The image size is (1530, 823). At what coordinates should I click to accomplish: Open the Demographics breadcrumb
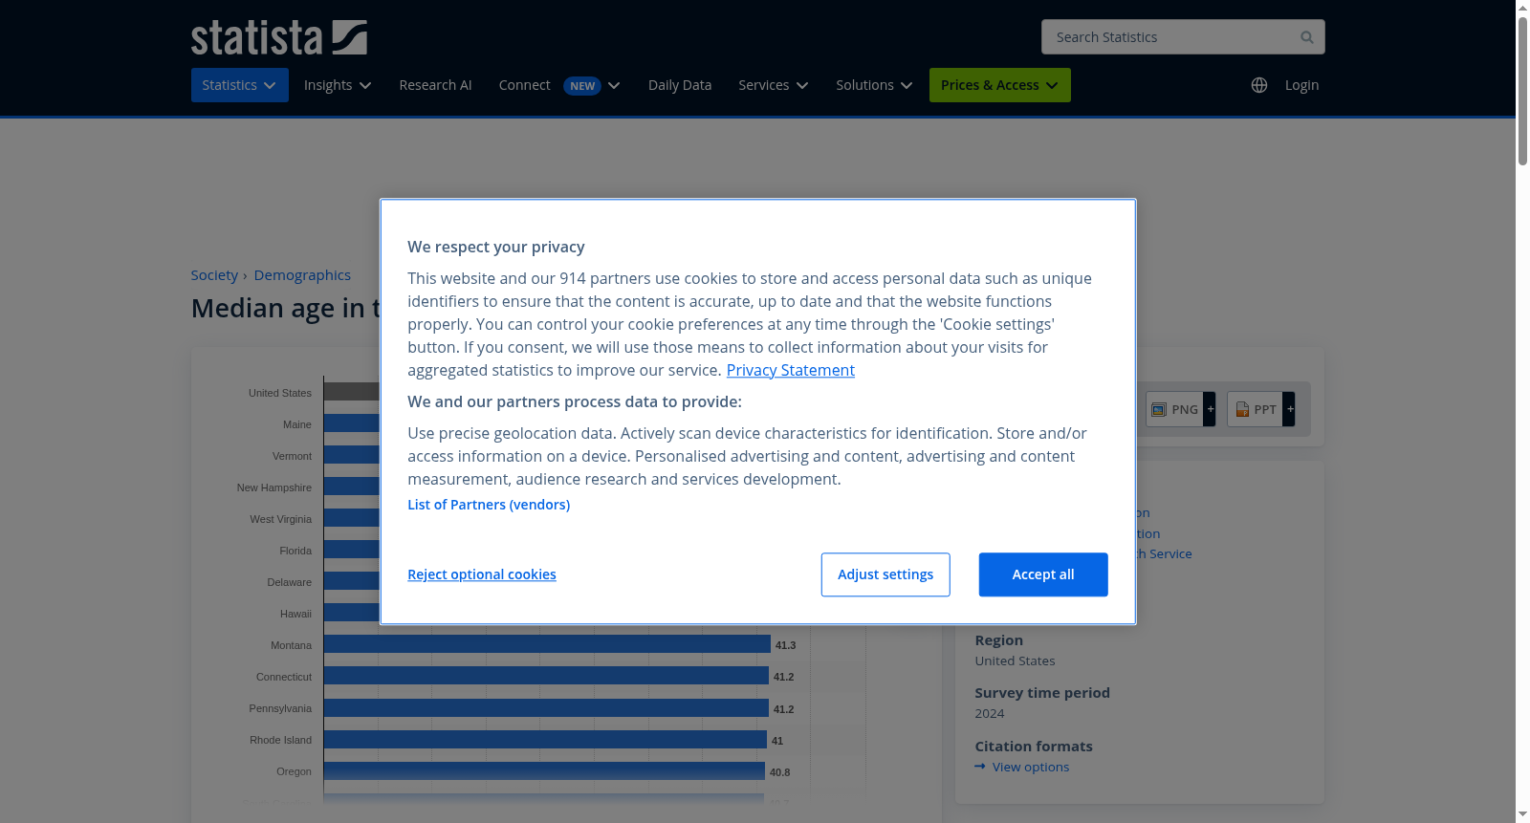click(302, 275)
